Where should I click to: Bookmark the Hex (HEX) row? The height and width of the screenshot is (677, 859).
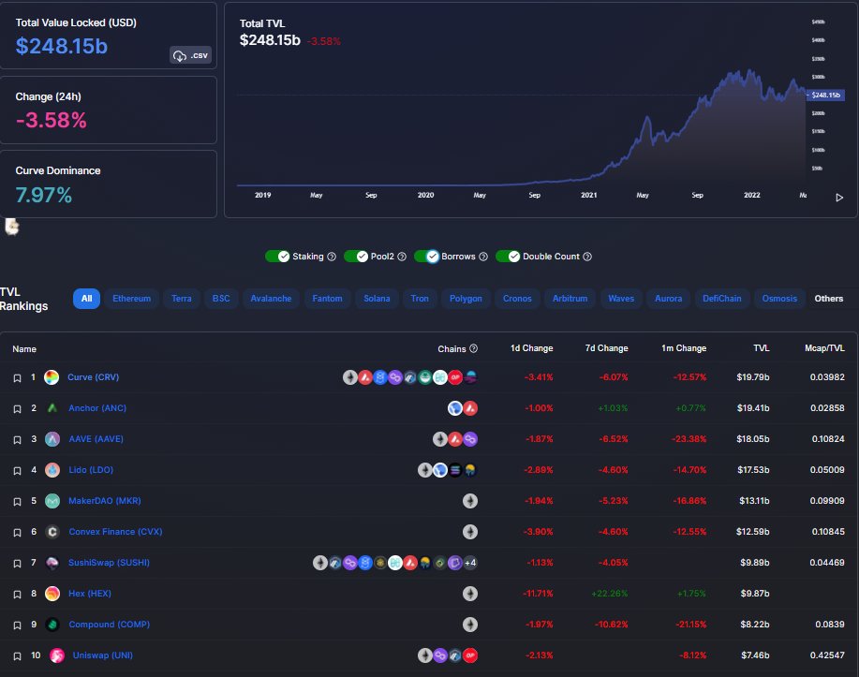(18, 595)
